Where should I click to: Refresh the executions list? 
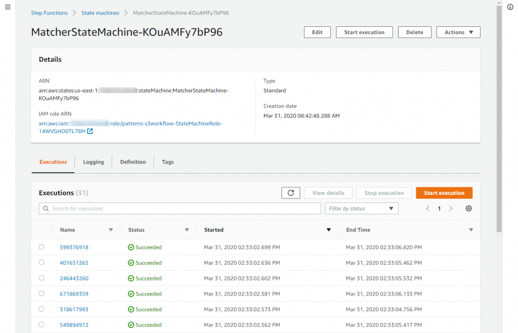pos(290,192)
